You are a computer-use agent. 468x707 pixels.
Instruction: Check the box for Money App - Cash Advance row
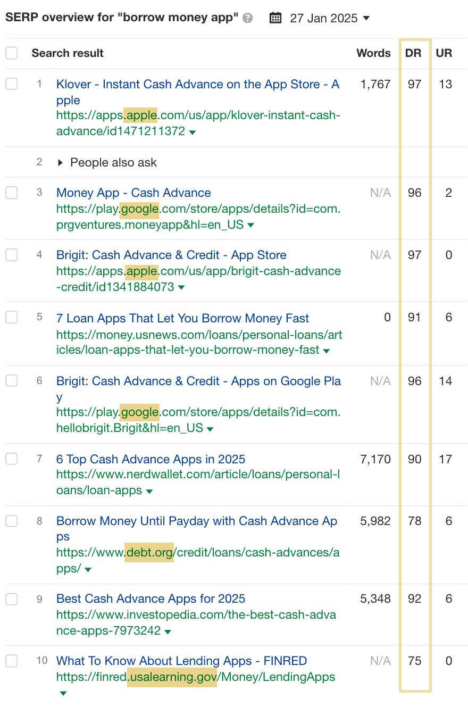[x=11, y=193]
